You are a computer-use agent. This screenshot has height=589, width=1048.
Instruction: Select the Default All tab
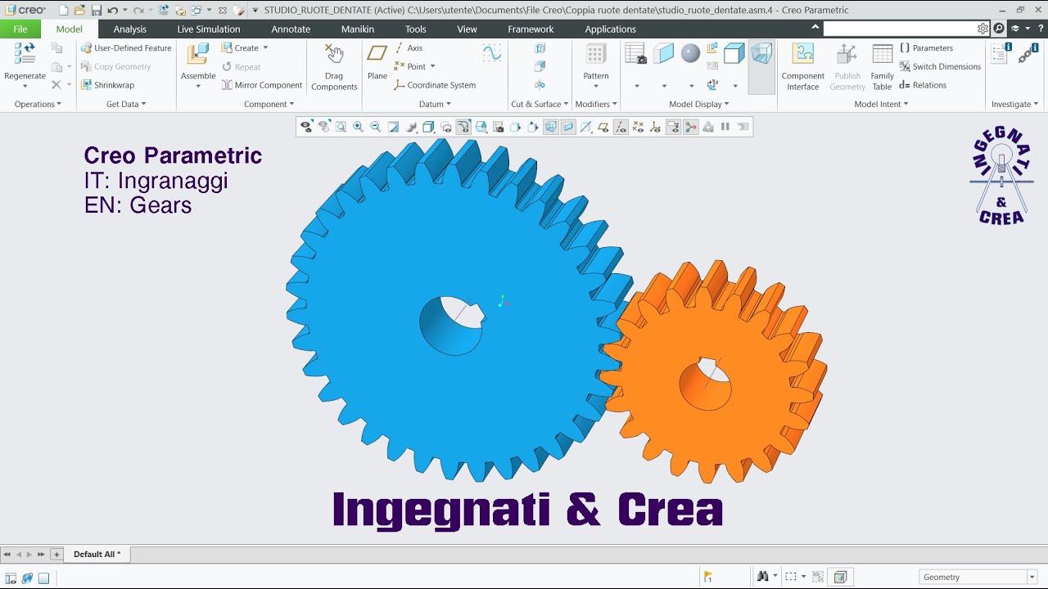point(97,554)
